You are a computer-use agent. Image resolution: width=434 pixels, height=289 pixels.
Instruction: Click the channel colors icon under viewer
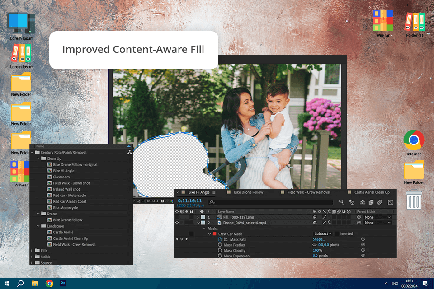coord(172,201)
